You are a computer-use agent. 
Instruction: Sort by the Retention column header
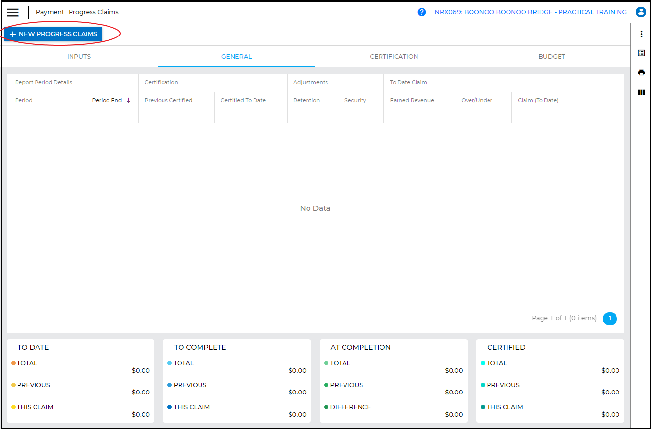(x=313, y=101)
